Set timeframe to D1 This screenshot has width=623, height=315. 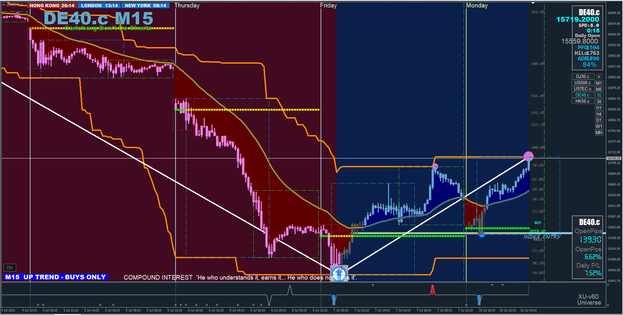click(x=599, y=120)
